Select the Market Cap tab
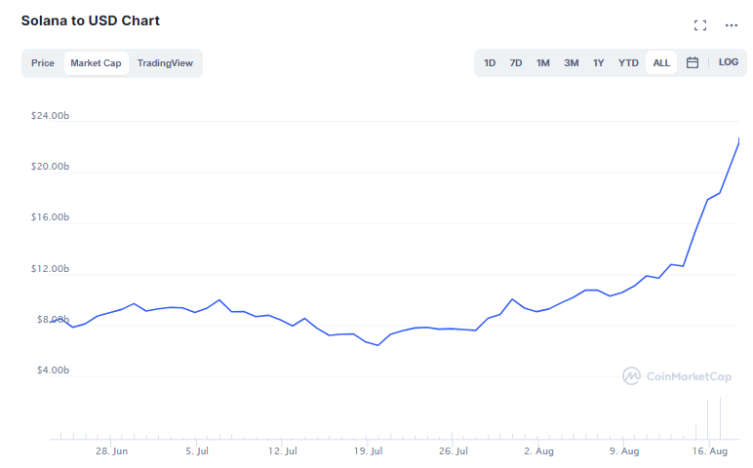Viewport: 753px width, 468px height. (x=96, y=63)
